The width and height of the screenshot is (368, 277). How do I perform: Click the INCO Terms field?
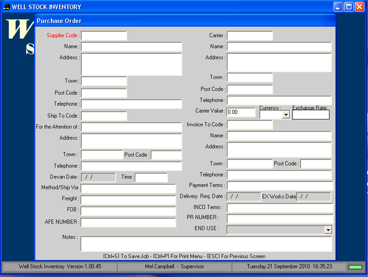click(x=280, y=208)
